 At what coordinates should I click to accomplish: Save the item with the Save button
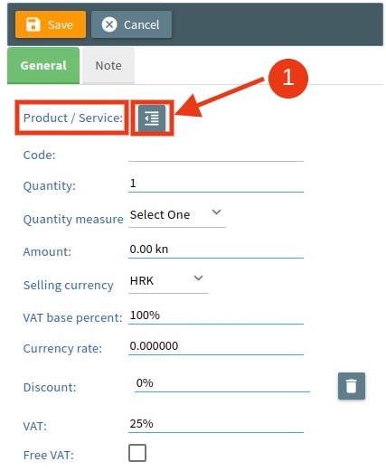tap(51, 24)
